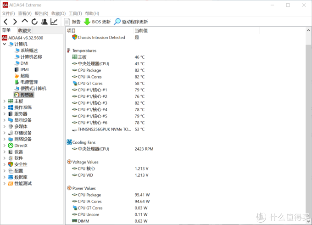Open the 报告(R) menu
312x225 pixels.
pos(41,13)
